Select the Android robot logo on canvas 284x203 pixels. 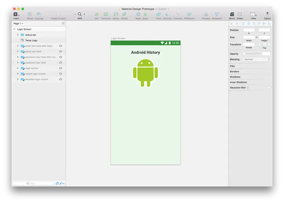(x=145, y=72)
